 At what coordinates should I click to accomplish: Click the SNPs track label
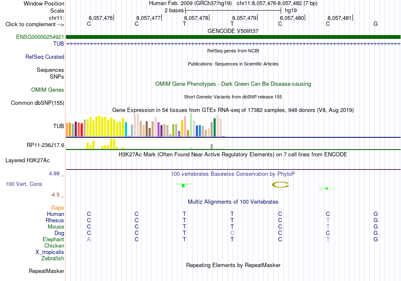pyautogui.click(x=57, y=76)
